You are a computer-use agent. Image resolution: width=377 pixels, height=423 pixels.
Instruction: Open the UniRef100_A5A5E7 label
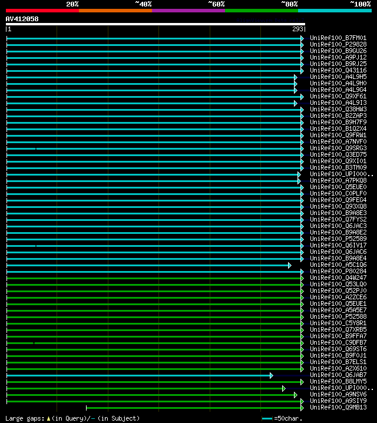338,310
